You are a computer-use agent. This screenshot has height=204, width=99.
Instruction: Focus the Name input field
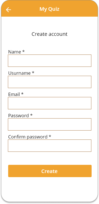[x=49, y=61]
